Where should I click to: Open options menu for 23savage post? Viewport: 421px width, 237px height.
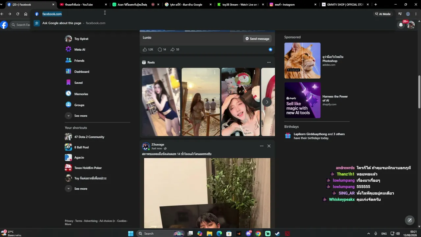(261, 146)
